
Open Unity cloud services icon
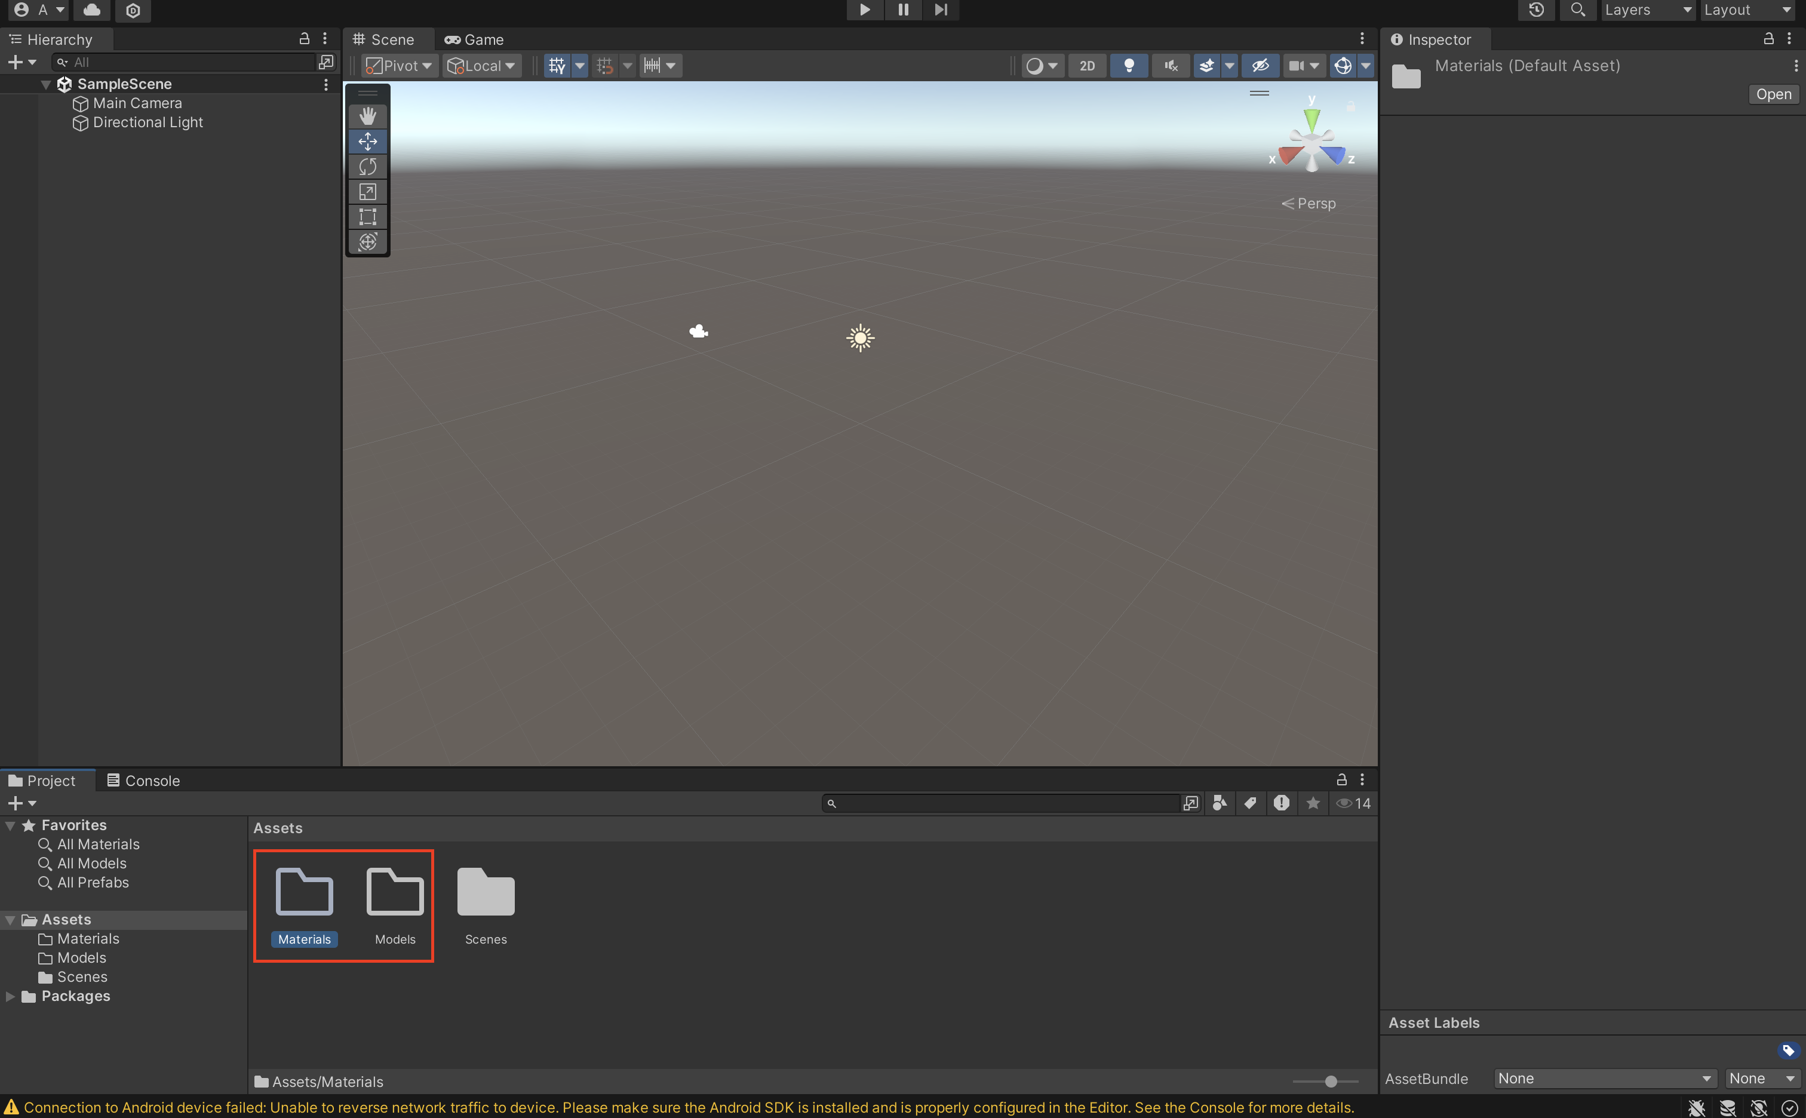91,10
